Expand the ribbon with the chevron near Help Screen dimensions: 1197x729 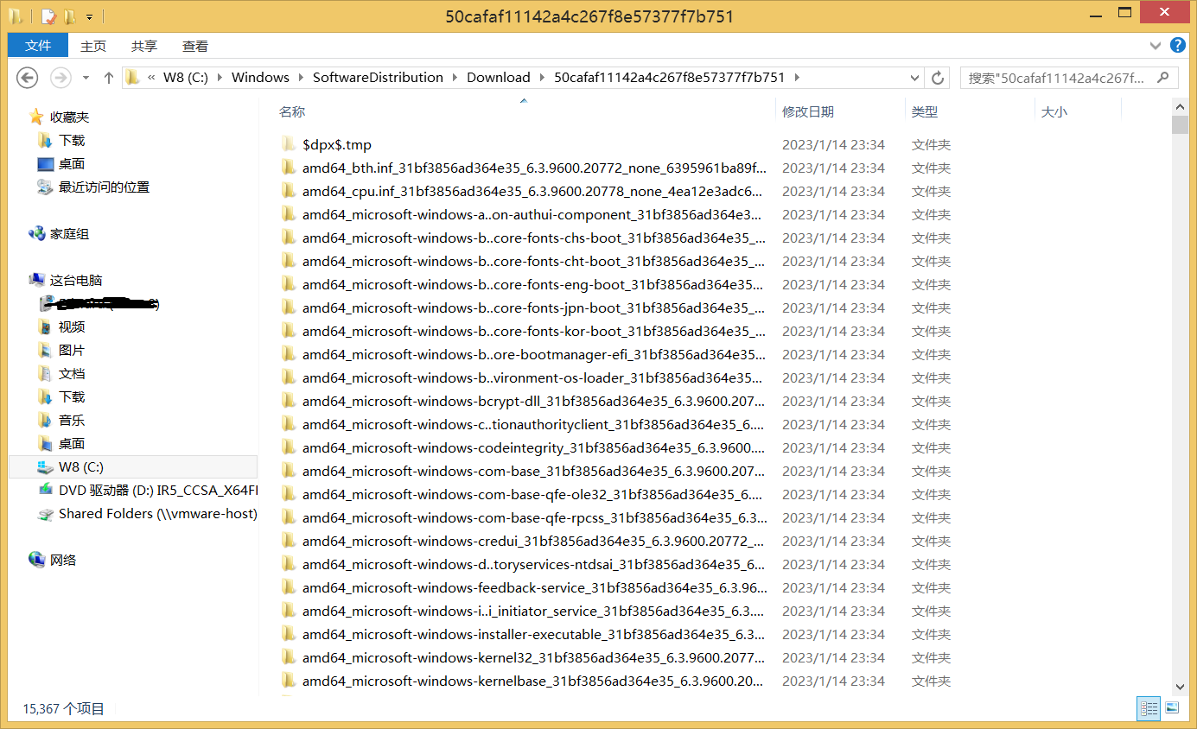coord(1156,46)
